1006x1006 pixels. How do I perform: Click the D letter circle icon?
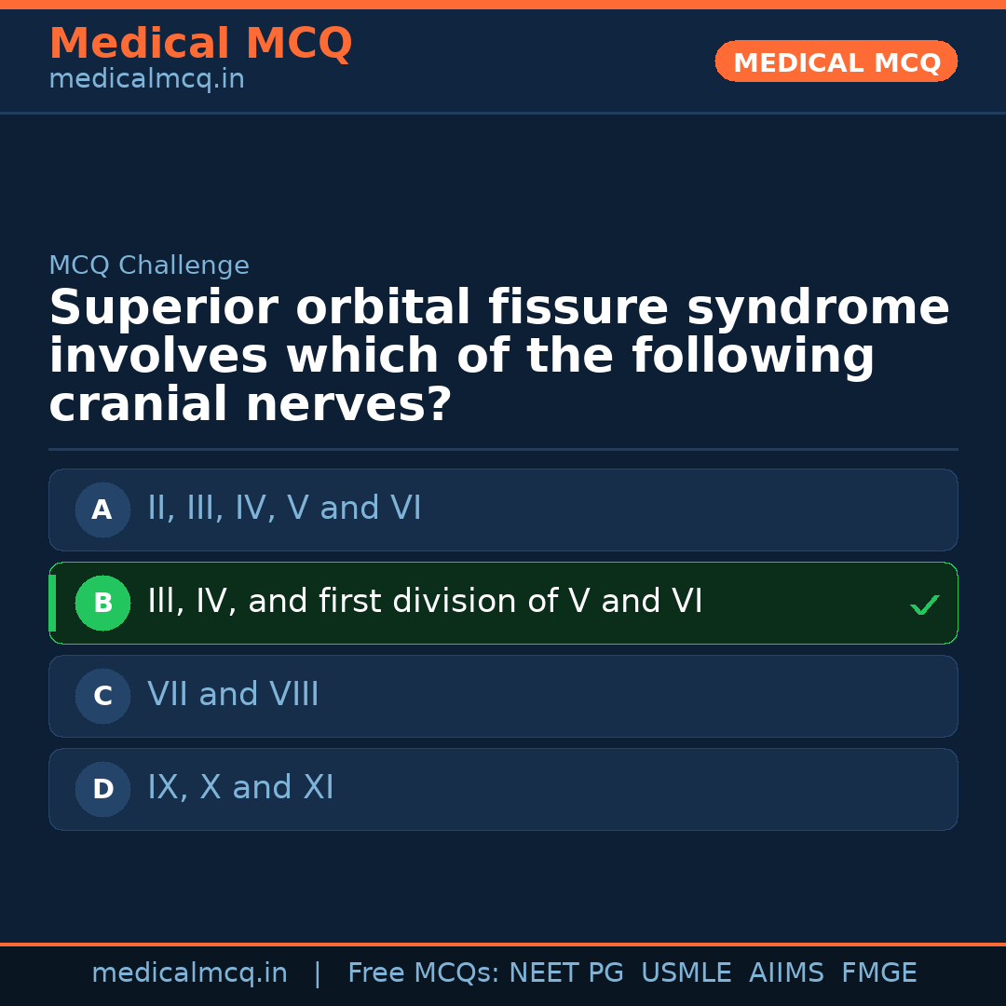tap(102, 789)
